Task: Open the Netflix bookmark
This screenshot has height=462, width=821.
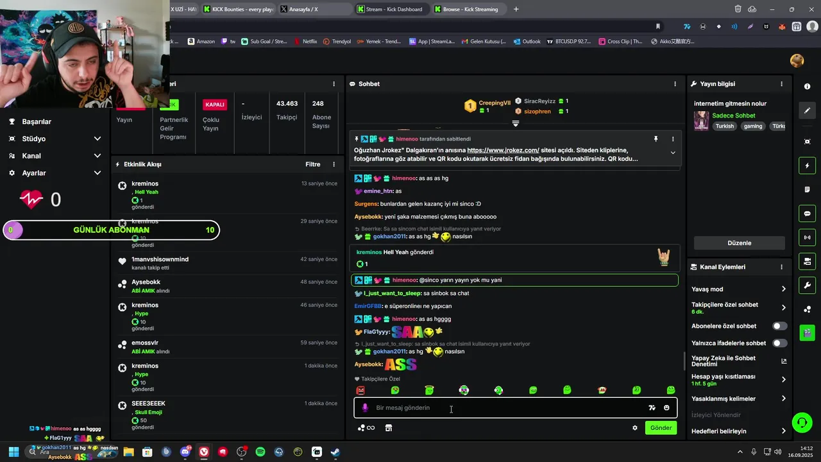Action: pyautogui.click(x=305, y=41)
